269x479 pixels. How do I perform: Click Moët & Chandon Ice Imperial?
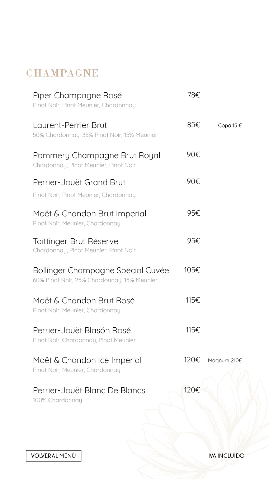(x=87, y=360)
